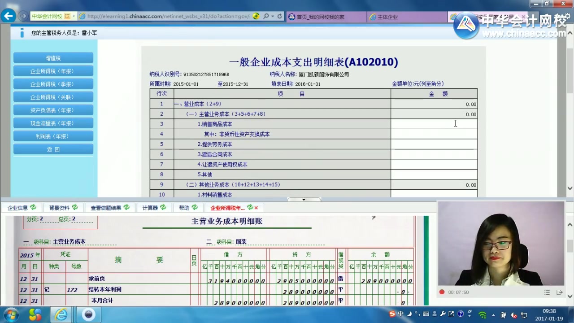Screen dimensions: 574x323
Task: Open 现金流量表（年报） sidebar button
Action: pyautogui.click(x=53, y=123)
